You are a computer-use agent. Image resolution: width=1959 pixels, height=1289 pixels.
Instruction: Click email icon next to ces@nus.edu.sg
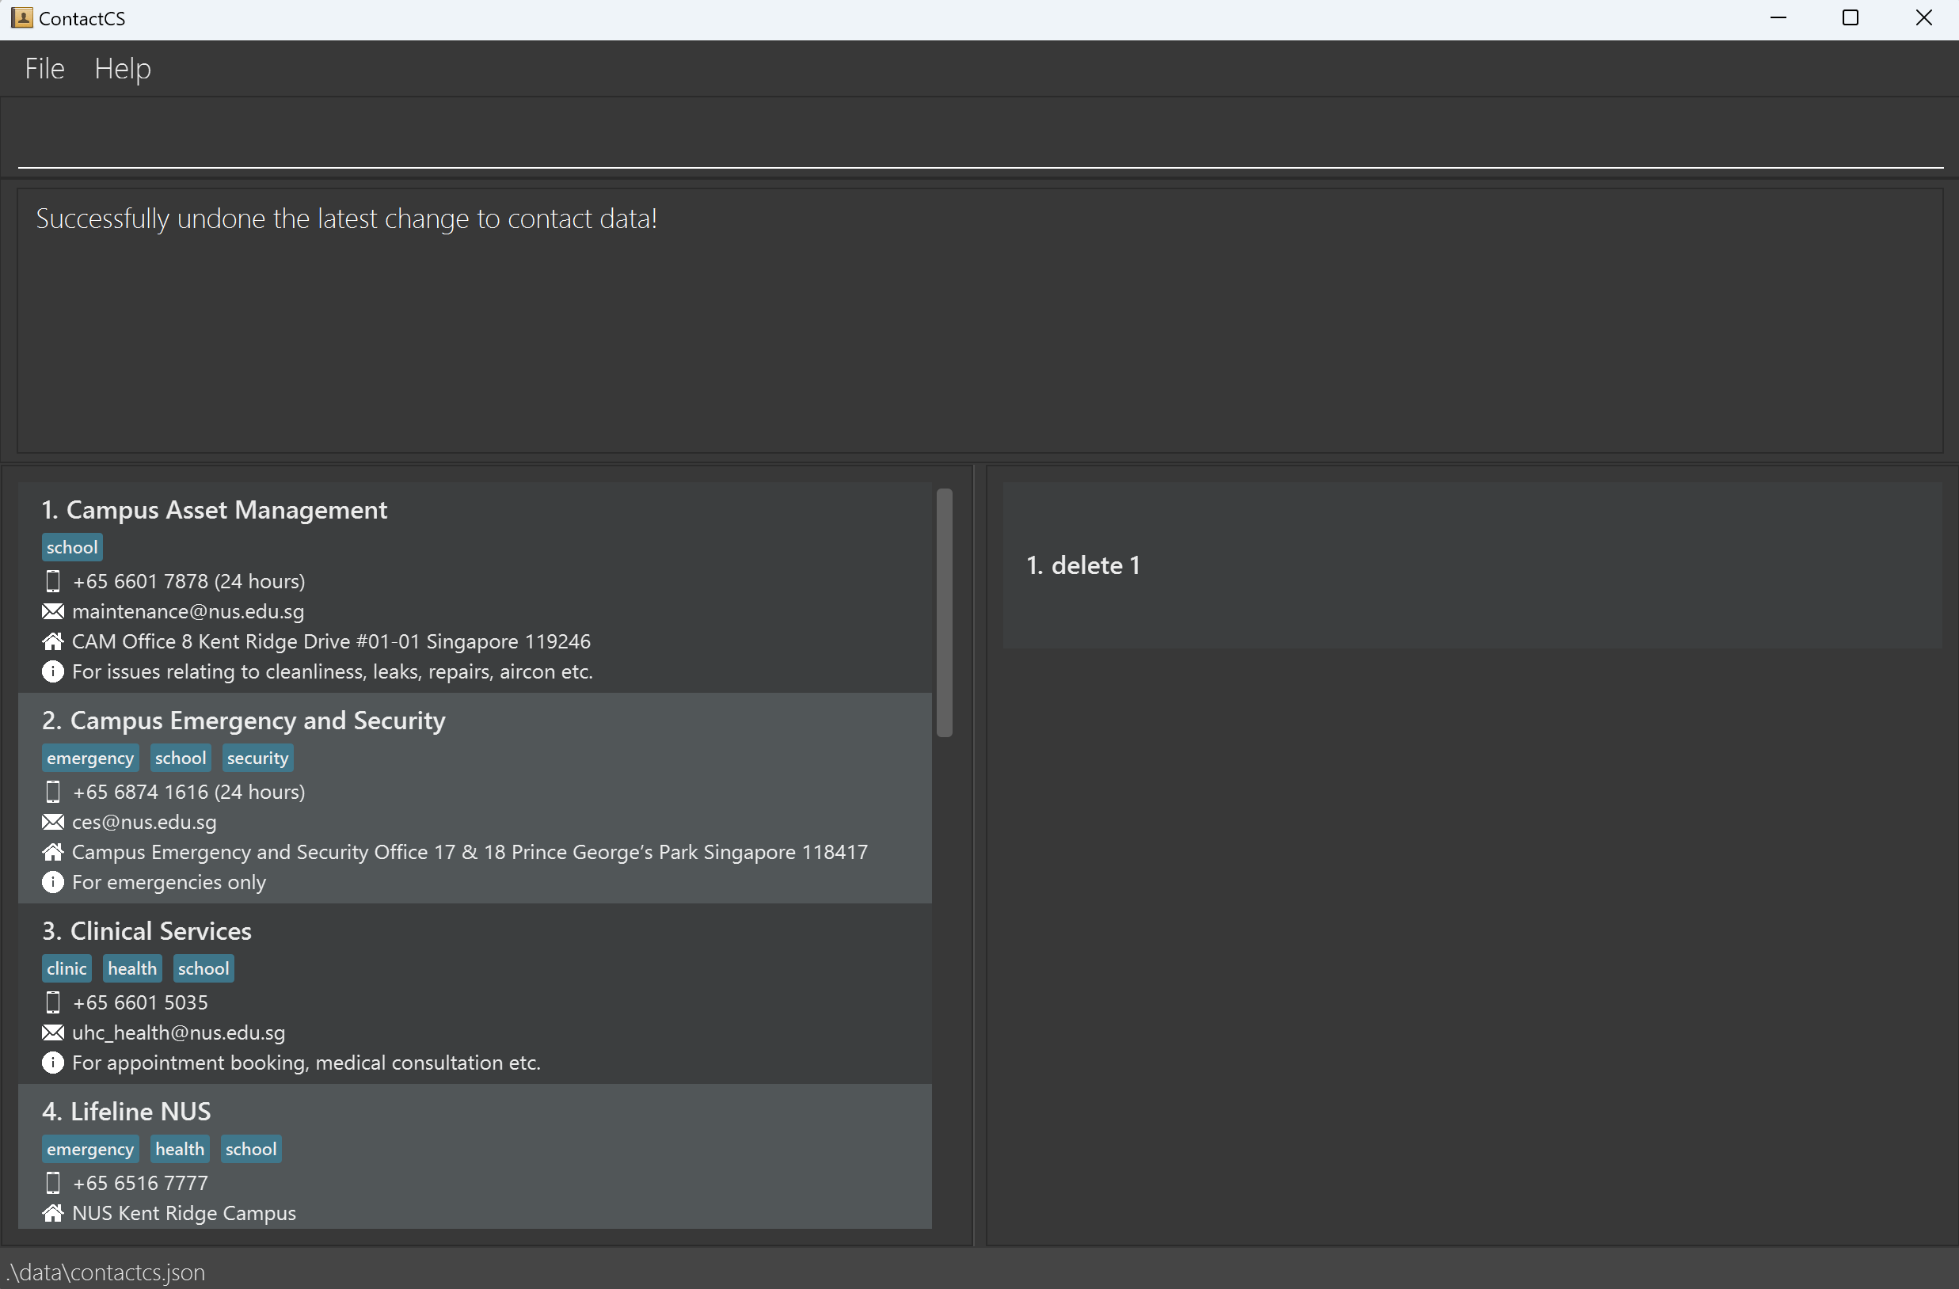(x=53, y=823)
